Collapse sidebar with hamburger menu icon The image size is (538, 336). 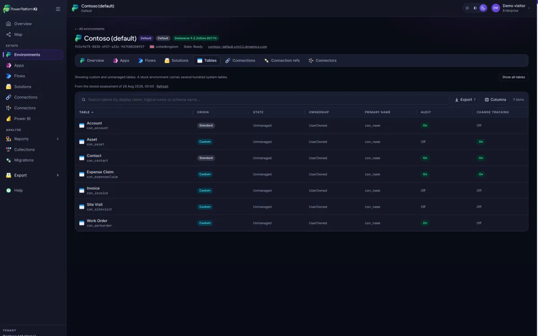coord(58,9)
